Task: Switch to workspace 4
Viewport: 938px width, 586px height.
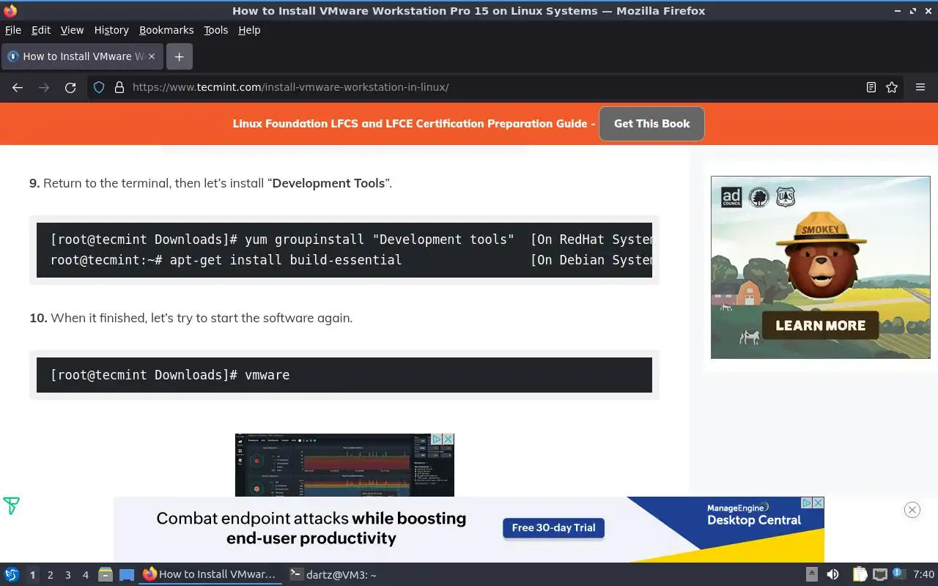Action: click(86, 575)
